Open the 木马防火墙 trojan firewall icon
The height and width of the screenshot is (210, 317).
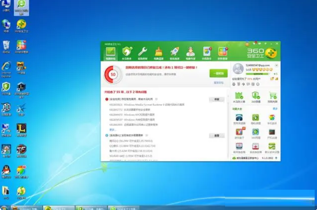[239, 97]
